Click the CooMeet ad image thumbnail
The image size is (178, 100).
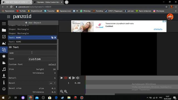83,26
